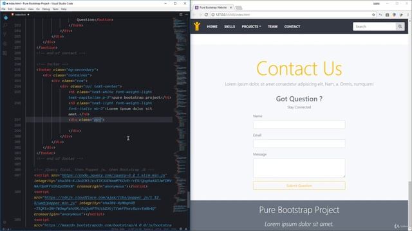The width and height of the screenshot is (412, 231).
Task: Click the footer class="bg-secondary" code line
Action: [67, 70]
